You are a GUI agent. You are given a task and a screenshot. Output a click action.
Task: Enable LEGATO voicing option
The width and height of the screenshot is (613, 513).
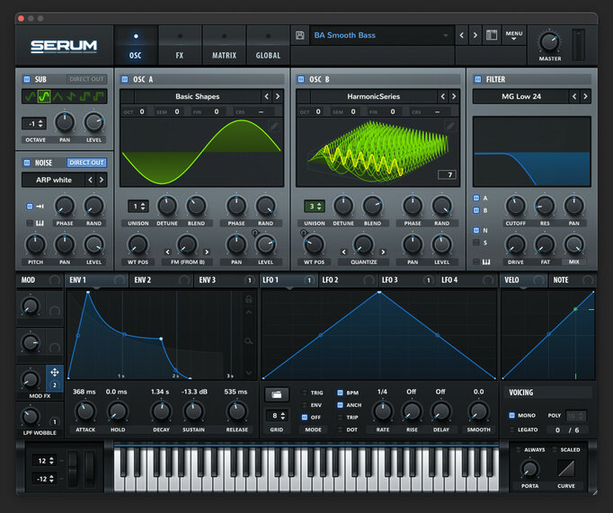pyautogui.click(x=511, y=429)
